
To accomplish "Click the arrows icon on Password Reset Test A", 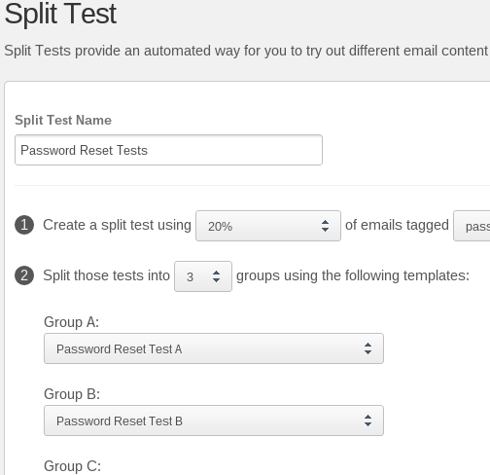I will [367, 348].
